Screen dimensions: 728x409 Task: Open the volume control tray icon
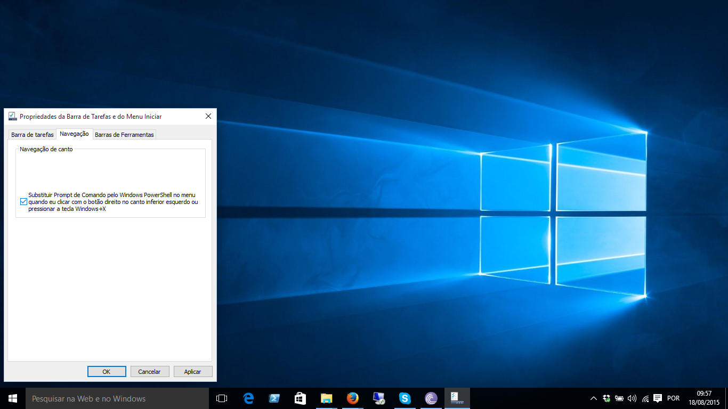[x=632, y=398]
